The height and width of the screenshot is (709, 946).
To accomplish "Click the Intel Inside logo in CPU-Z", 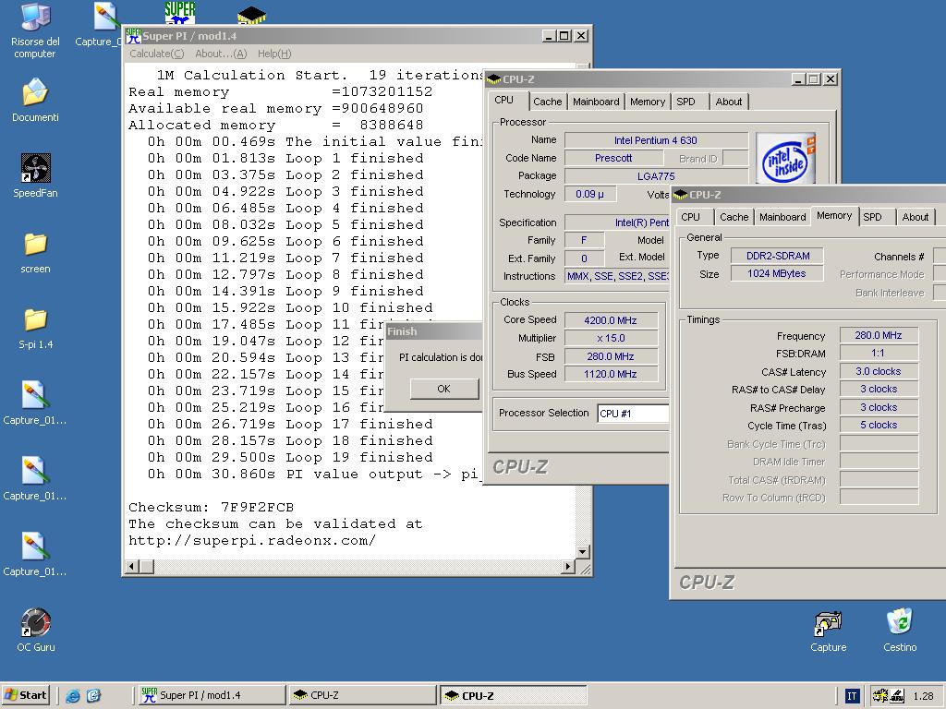I will pos(785,158).
